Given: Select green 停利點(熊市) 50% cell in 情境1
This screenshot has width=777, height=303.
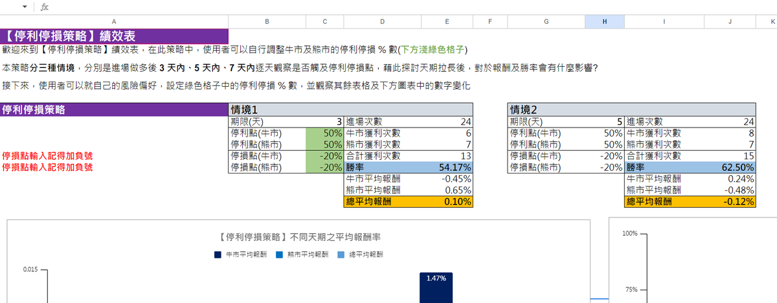Looking at the screenshot, I should click(x=324, y=144).
